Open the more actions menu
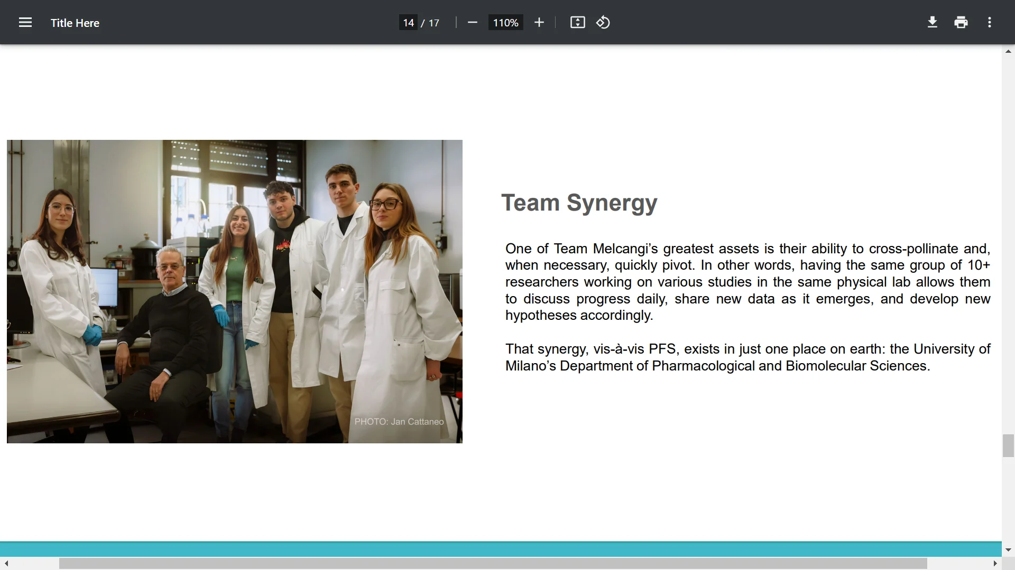This screenshot has height=570, width=1015. point(990,23)
